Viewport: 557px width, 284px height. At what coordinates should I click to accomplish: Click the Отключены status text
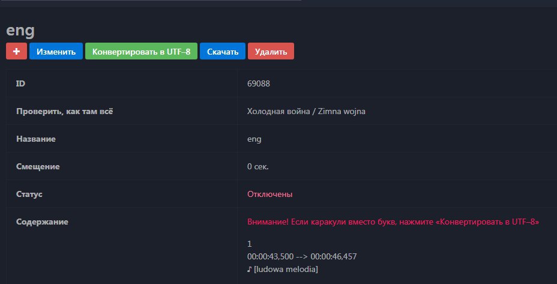270,195
